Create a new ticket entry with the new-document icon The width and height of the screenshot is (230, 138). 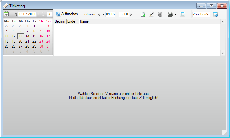pos(143,14)
